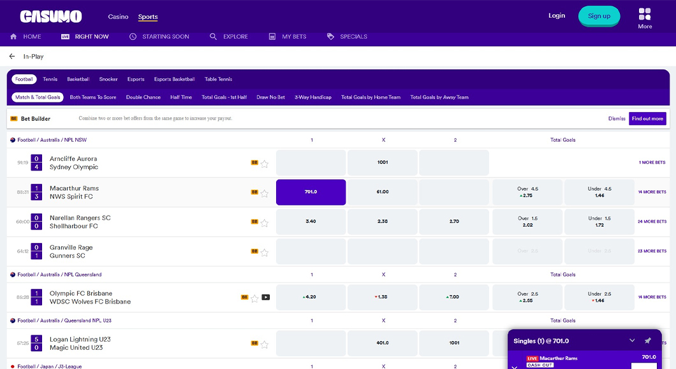676x369 pixels.
Task: Click Bet Builder badge for Olympic FC Brisbane
Action: tap(244, 297)
